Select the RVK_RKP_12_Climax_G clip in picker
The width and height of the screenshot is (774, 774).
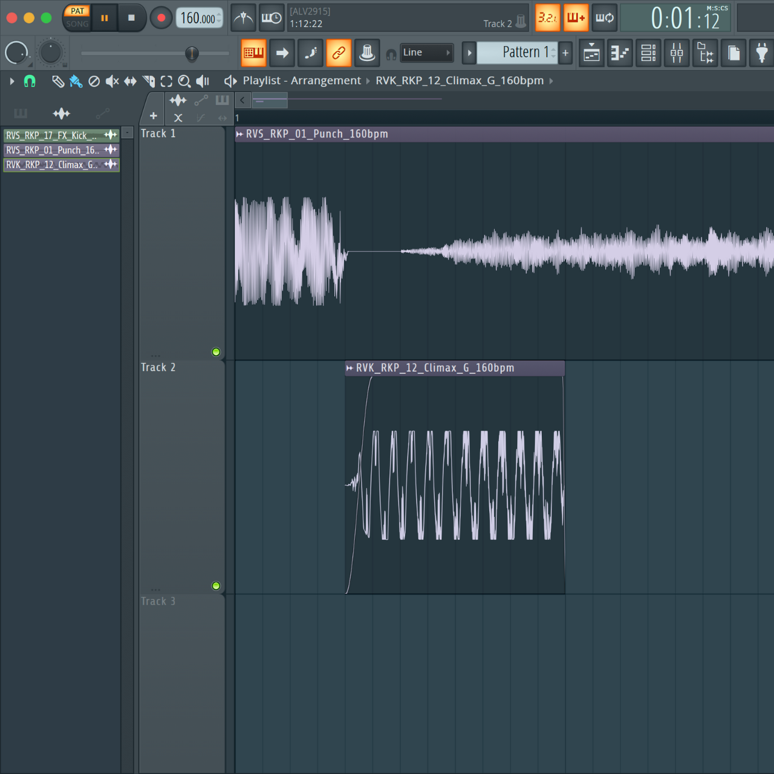(61, 164)
